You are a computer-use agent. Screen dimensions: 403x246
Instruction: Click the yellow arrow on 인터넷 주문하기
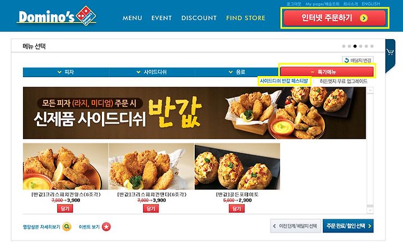tap(364, 18)
